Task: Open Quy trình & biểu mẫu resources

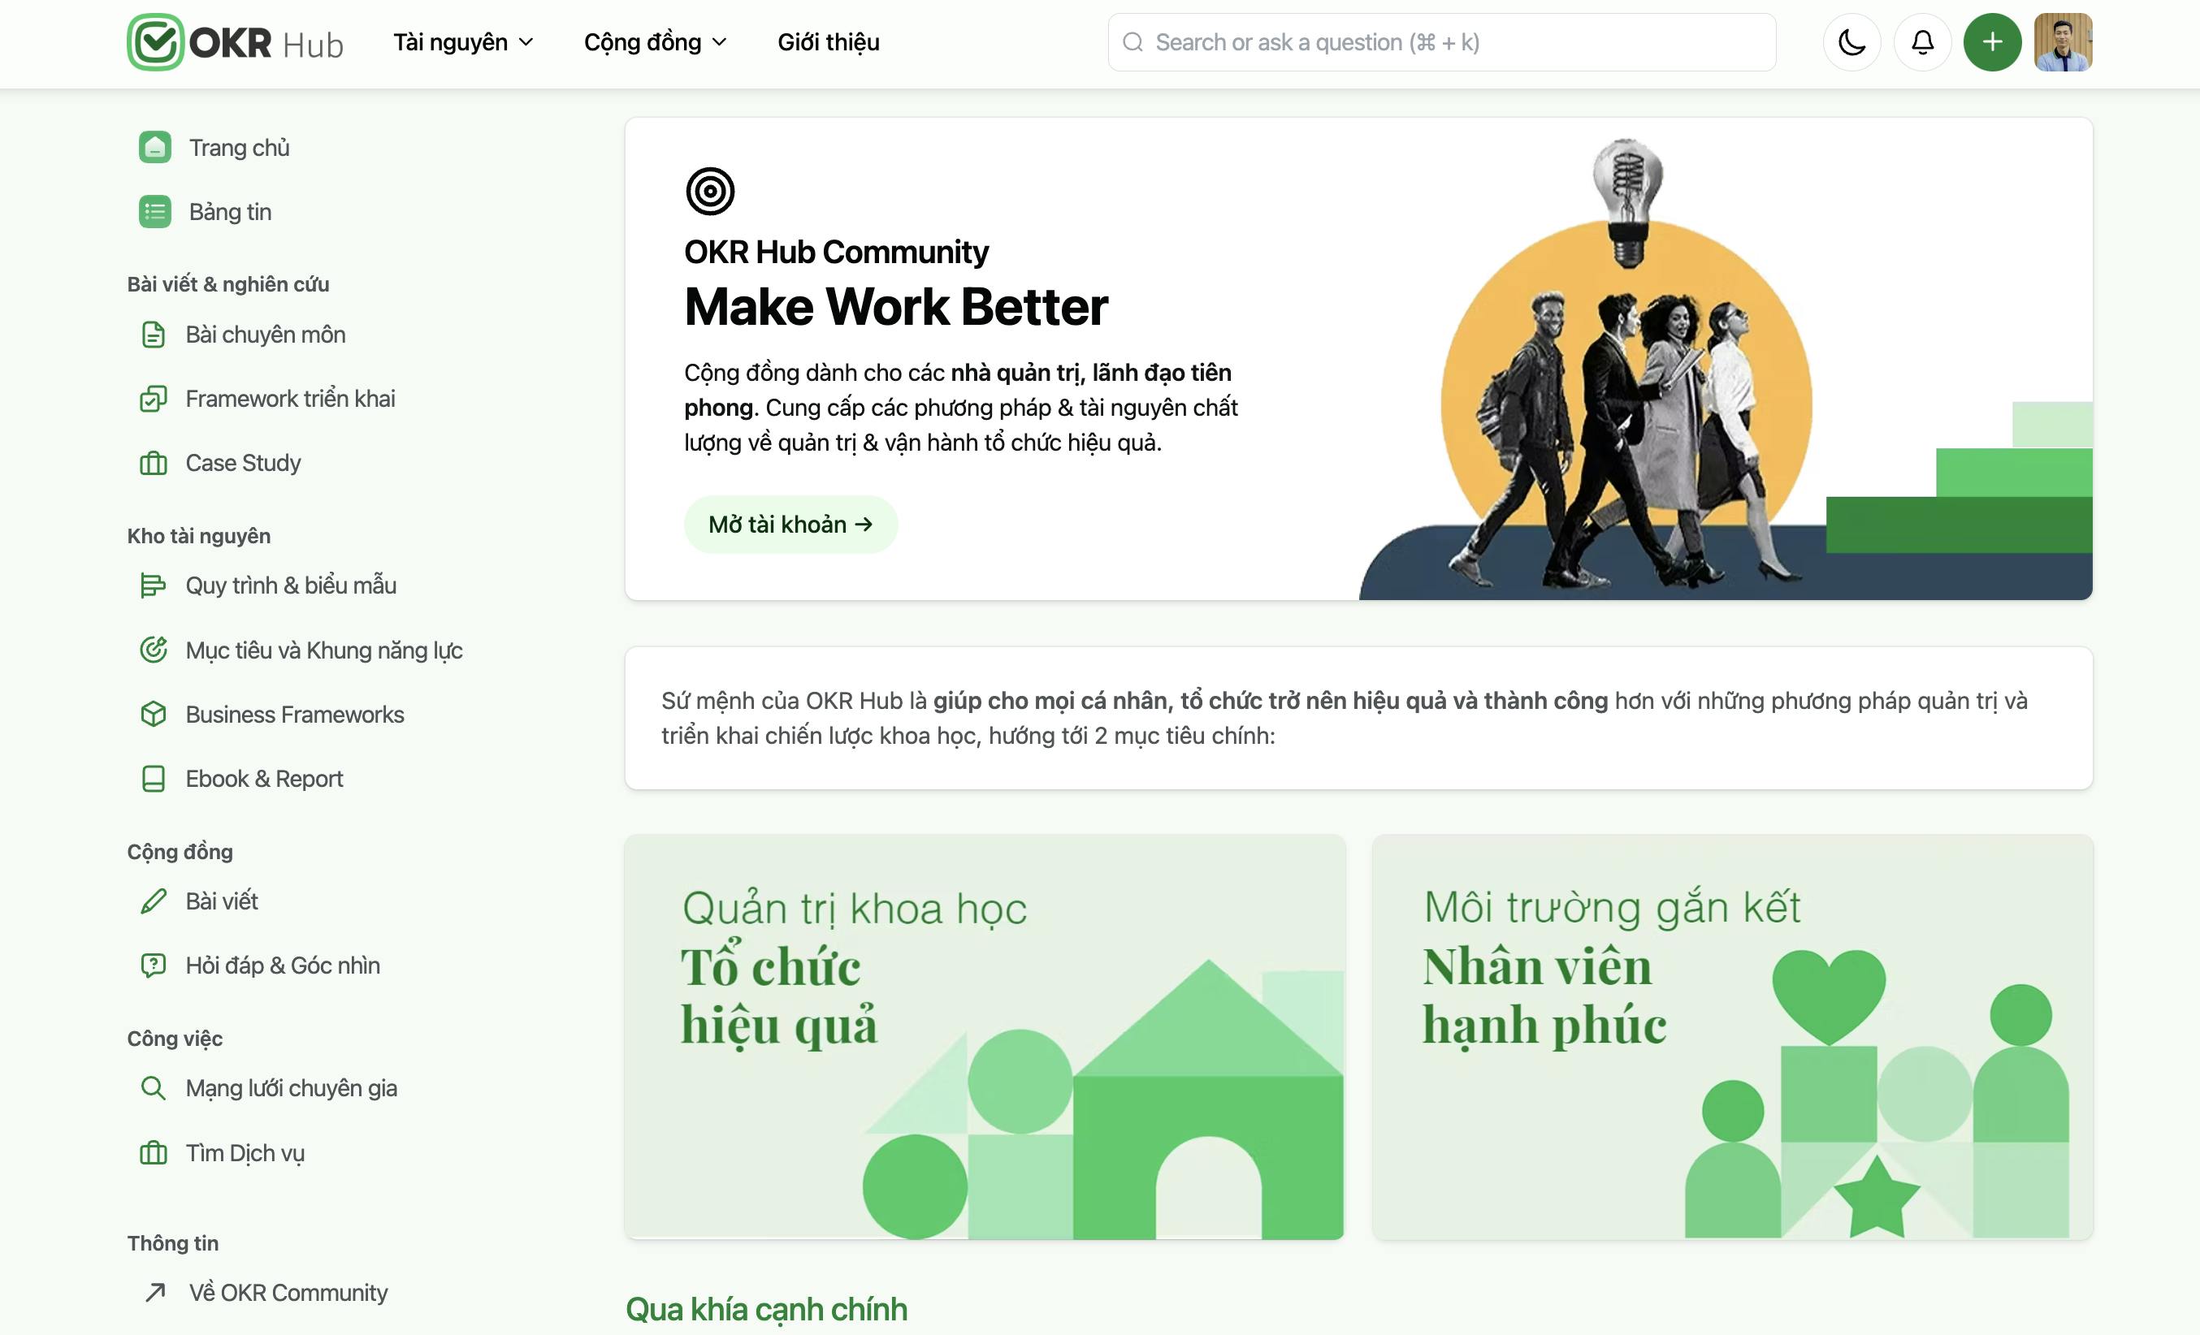Action: tap(268, 585)
